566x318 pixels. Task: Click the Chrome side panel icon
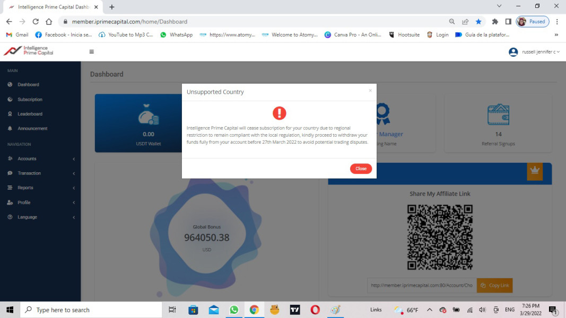pos(508,22)
